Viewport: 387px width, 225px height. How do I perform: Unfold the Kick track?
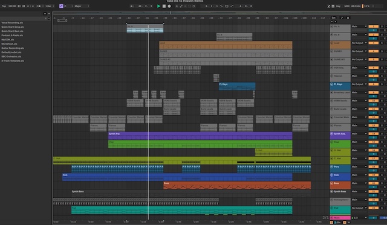[332, 175]
